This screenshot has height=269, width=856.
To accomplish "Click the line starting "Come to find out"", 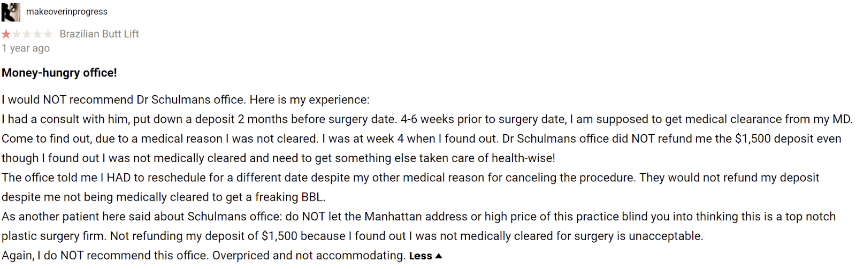I will click(x=421, y=139).
